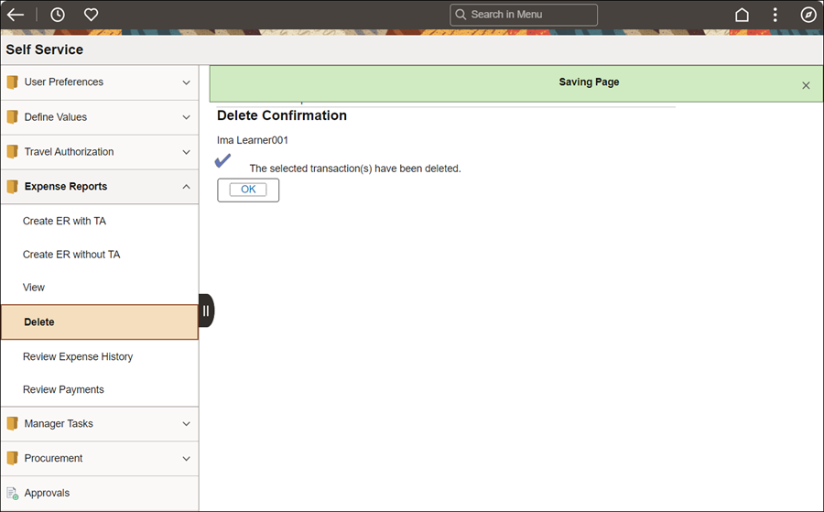Collapse the Expense Reports chevron
This screenshot has height=512, width=824.
click(x=186, y=187)
